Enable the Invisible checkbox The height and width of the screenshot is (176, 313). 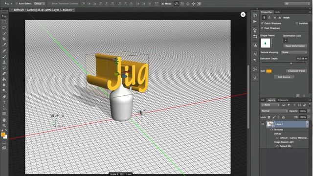tap(297, 23)
